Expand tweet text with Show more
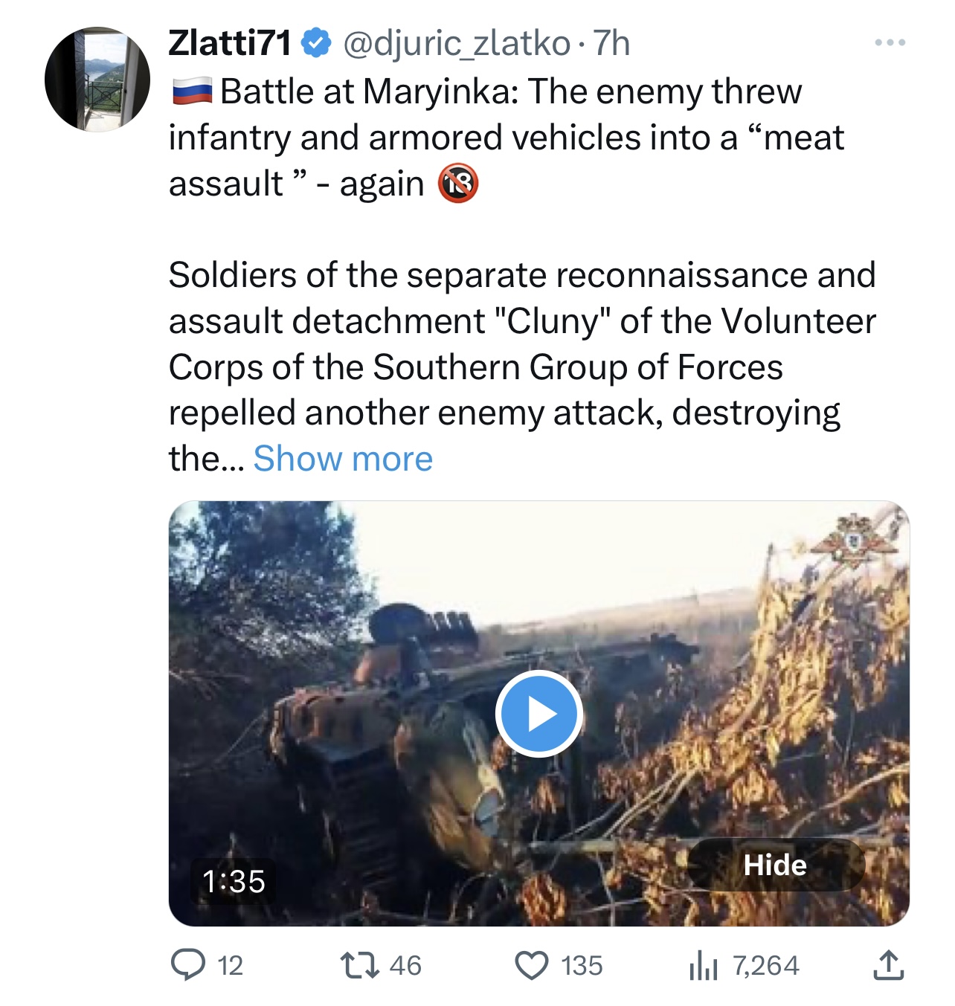The height and width of the screenshot is (1006, 955). click(x=343, y=459)
